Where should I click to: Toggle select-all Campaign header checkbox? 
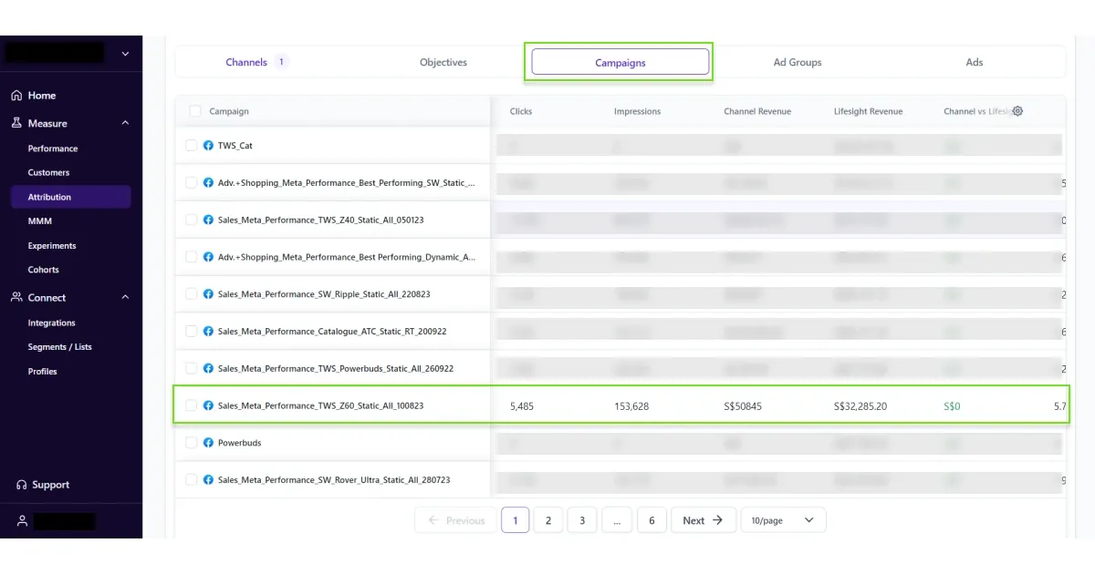[x=195, y=111]
